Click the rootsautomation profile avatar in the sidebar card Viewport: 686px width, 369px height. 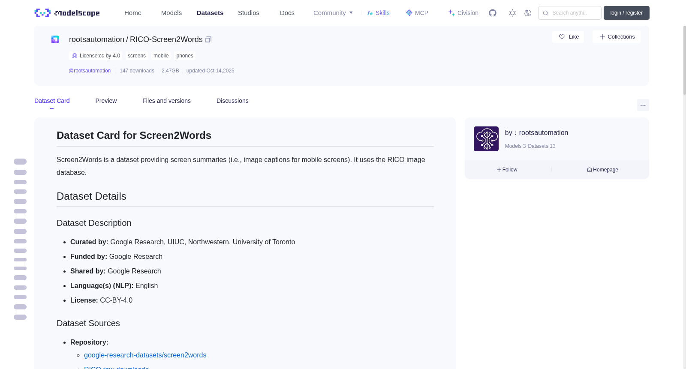click(486, 139)
